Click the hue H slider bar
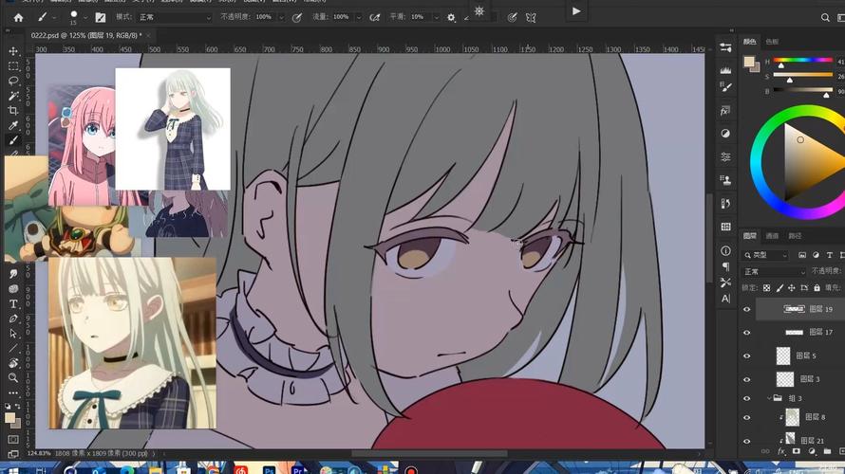845x474 pixels. click(x=803, y=60)
